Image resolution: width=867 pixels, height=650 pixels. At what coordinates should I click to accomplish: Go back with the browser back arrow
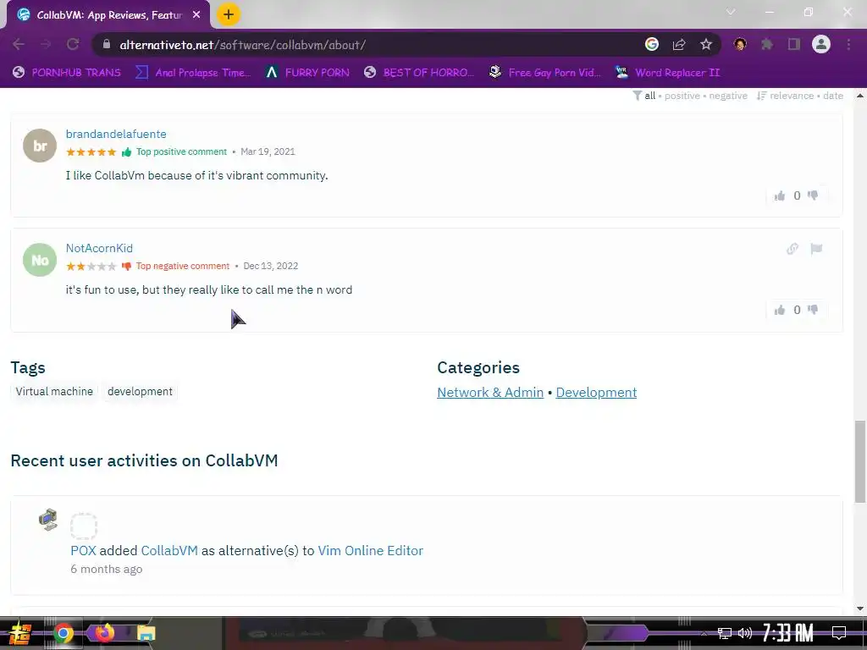pyautogui.click(x=19, y=44)
